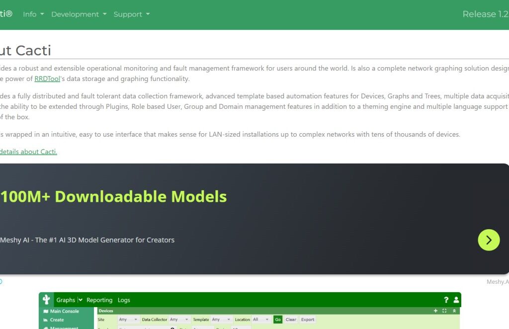This screenshot has height=329, width=509.
Task: Expand the chevron beside Graphs tab
Action: pos(80,300)
